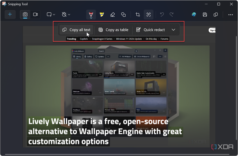Click the Trending label in the captured page
Viewport: 238px width, 156px height.
click(72, 39)
